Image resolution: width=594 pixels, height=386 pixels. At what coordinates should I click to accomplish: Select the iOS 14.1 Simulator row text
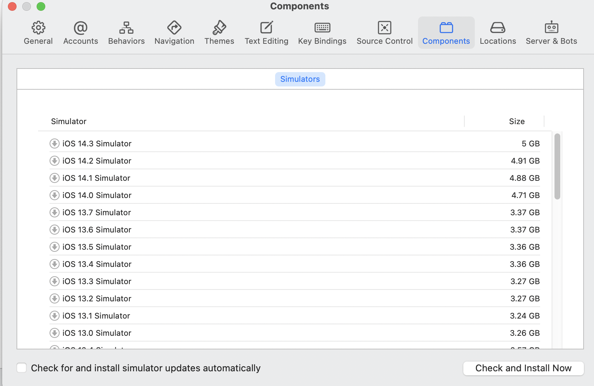point(96,178)
